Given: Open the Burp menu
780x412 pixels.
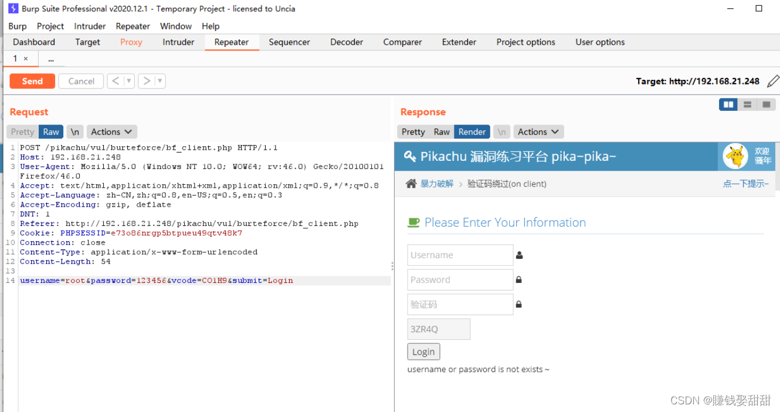Looking at the screenshot, I should click(18, 26).
